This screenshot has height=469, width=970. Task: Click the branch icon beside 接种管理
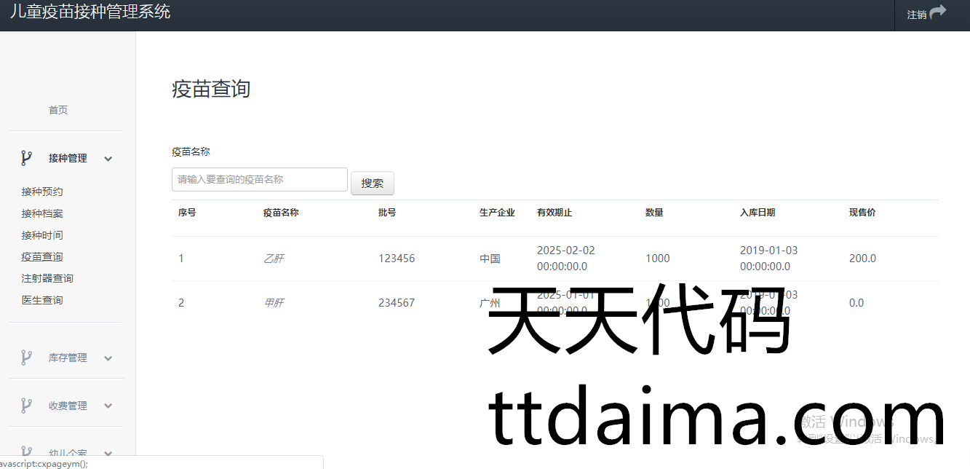(26, 158)
